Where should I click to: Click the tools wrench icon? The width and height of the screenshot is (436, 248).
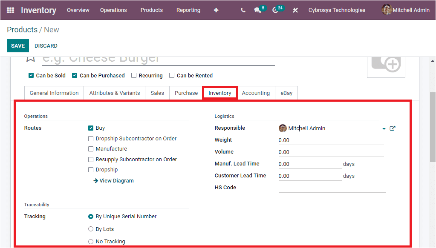(295, 10)
